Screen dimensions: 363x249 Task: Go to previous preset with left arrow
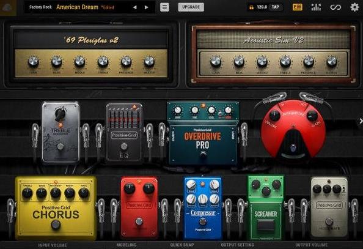pyautogui.click(x=134, y=7)
